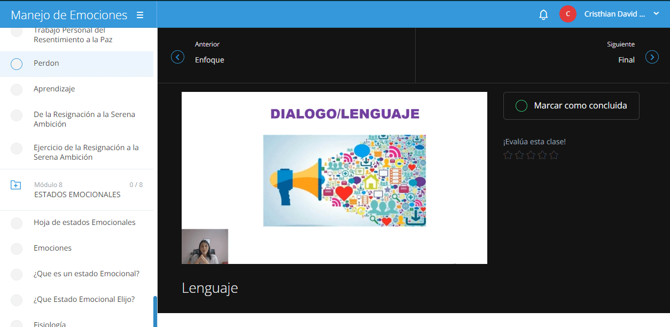Open the lesson Hoja de estados Emocionales
Viewport: 670px width, 327px height.
[84, 222]
